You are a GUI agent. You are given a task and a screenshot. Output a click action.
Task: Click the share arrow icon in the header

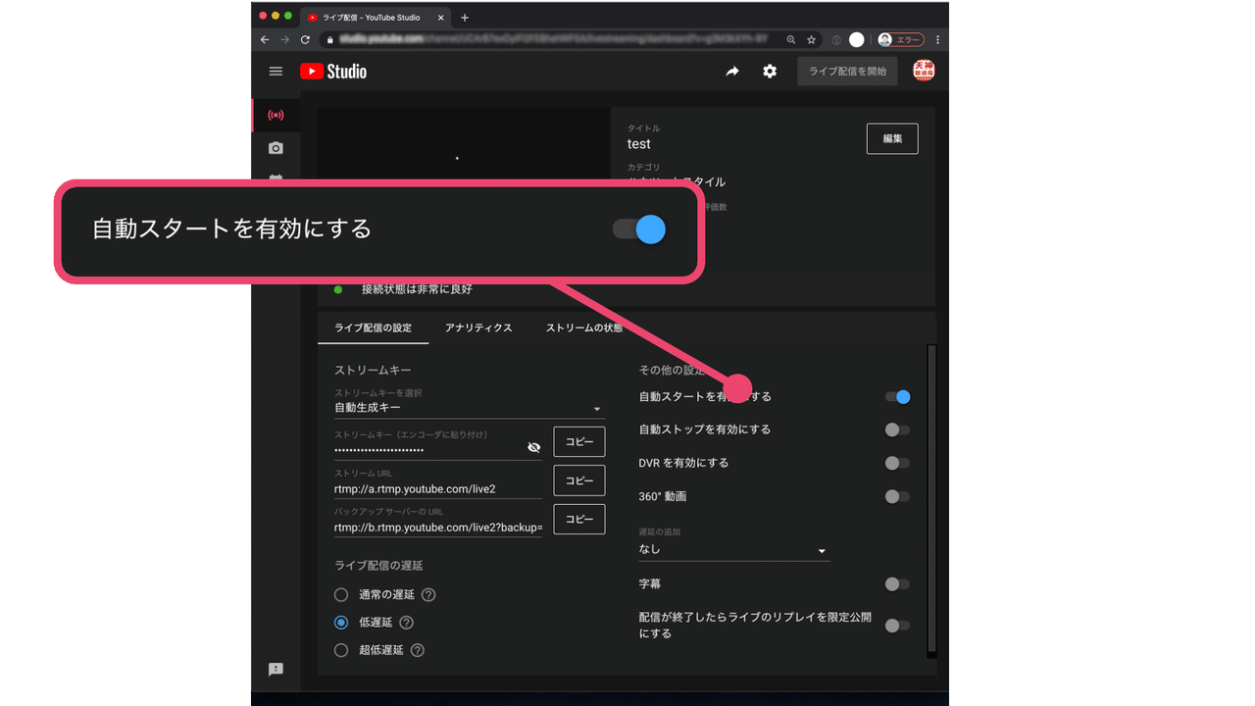pos(732,72)
